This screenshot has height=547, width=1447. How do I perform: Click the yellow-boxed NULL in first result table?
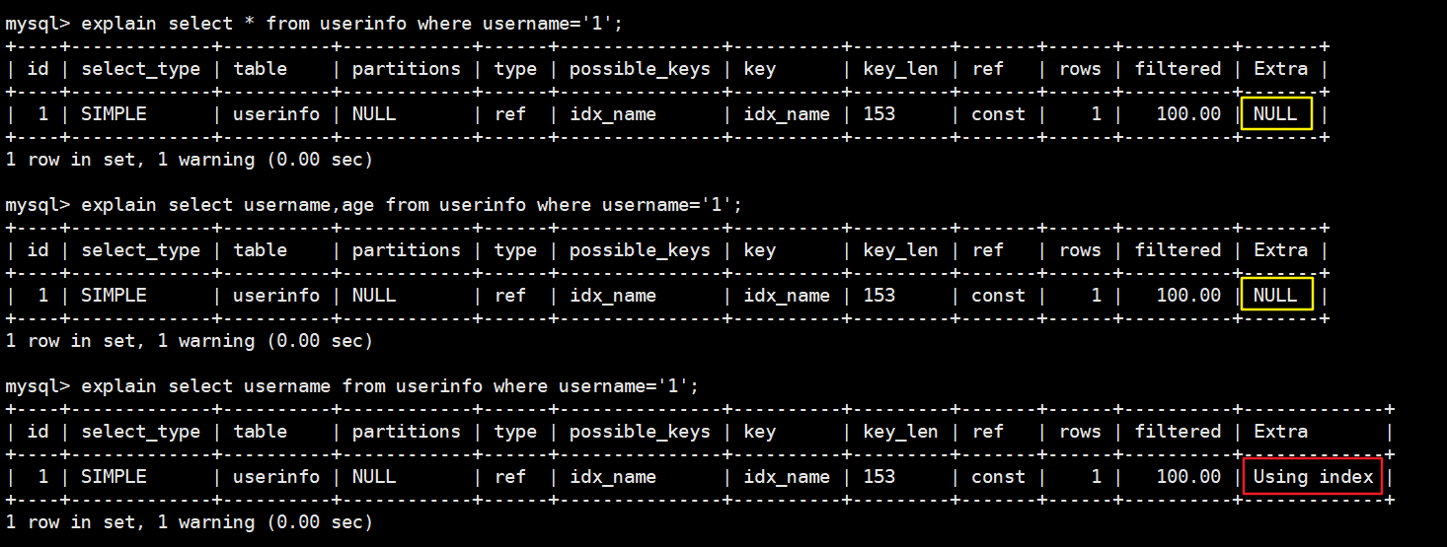(x=1275, y=114)
